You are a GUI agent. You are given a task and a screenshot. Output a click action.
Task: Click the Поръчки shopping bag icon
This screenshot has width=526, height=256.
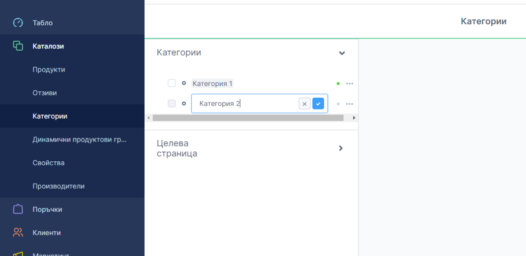(18, 209)
